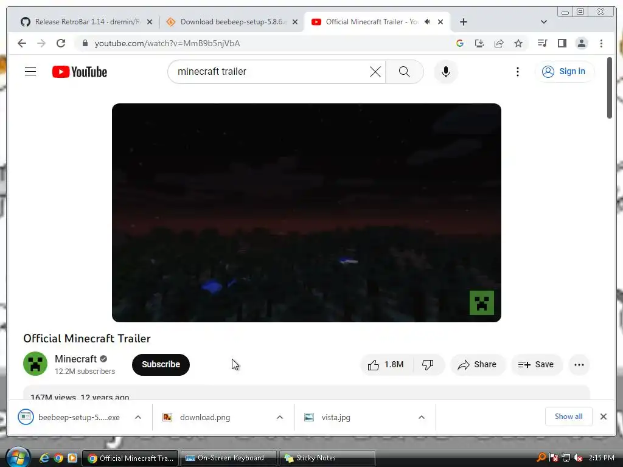This screenshot has height=467, width=623.
Task: Mute the tab via speaker icon
Action: click(x=428, y=22)
